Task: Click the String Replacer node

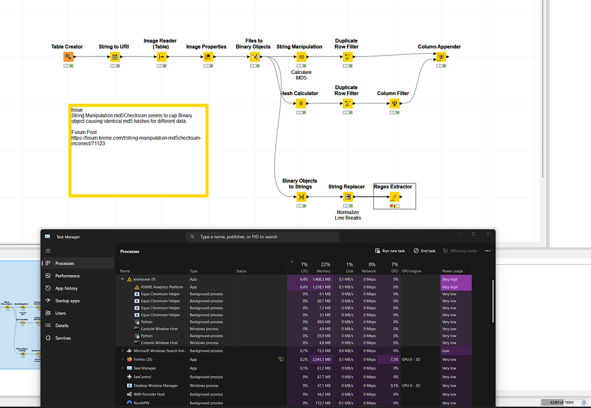Action: click(x=347, y=196)
